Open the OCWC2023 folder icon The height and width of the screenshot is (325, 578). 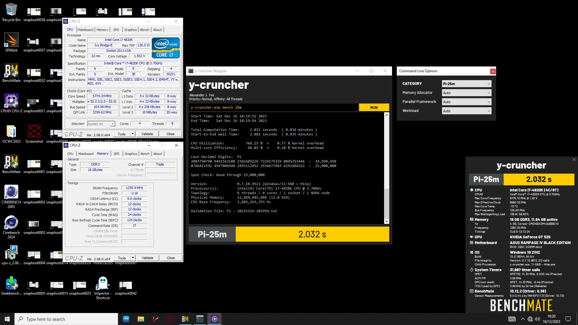(x=11, y=134)
